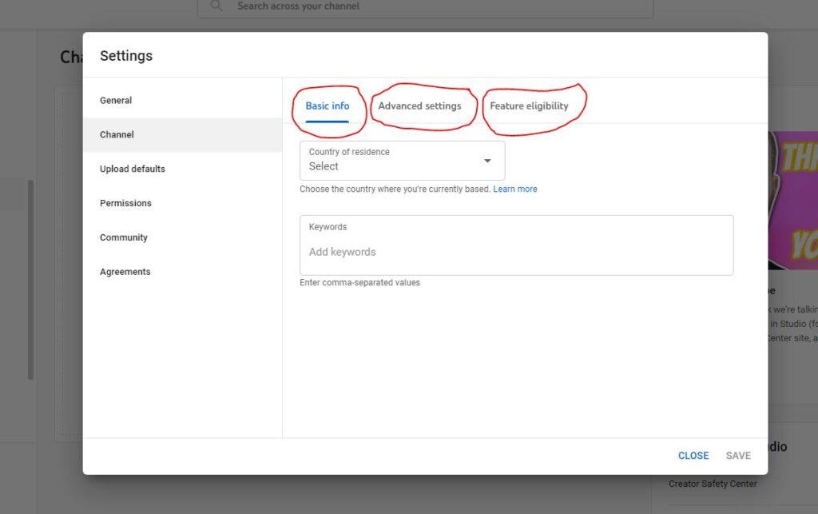
Task: Open the Feature eligibility tab
Action: (529, 106)
